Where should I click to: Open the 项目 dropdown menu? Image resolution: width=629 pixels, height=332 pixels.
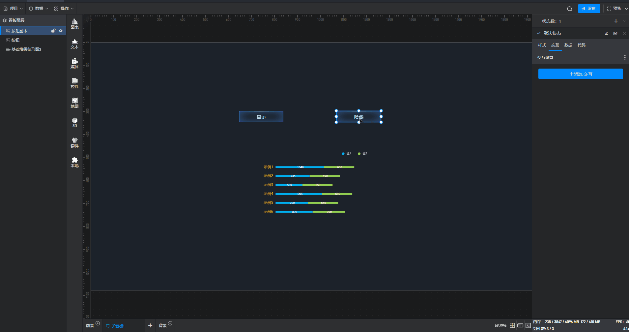click(13, 9)
